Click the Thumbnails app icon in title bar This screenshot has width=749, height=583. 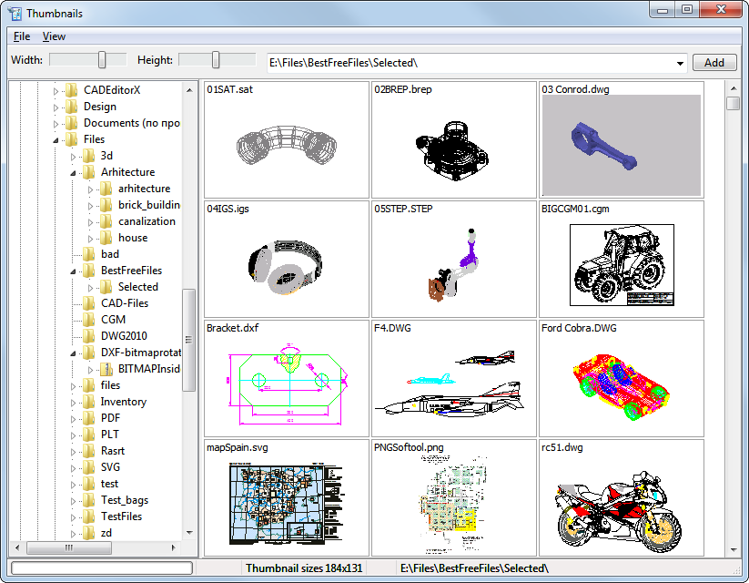click(15, 13)
